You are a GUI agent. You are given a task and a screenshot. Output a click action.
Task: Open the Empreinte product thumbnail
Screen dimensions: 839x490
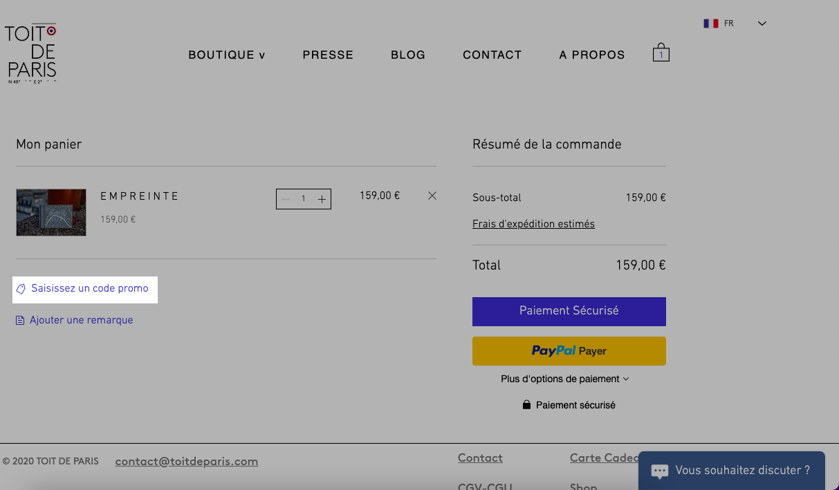coord(51,213)
